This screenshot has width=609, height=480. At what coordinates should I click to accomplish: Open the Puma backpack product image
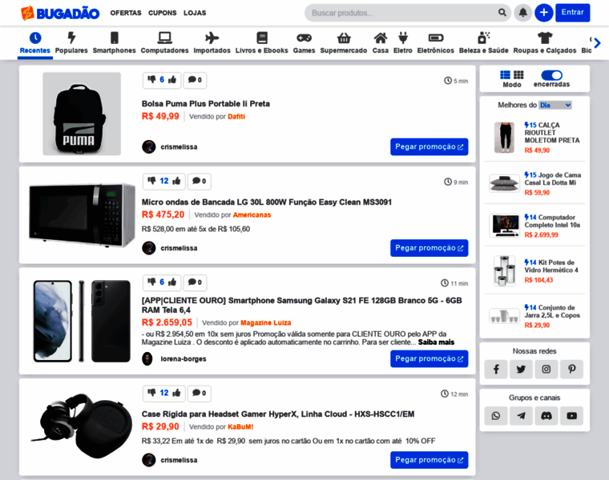pos(82,114)
